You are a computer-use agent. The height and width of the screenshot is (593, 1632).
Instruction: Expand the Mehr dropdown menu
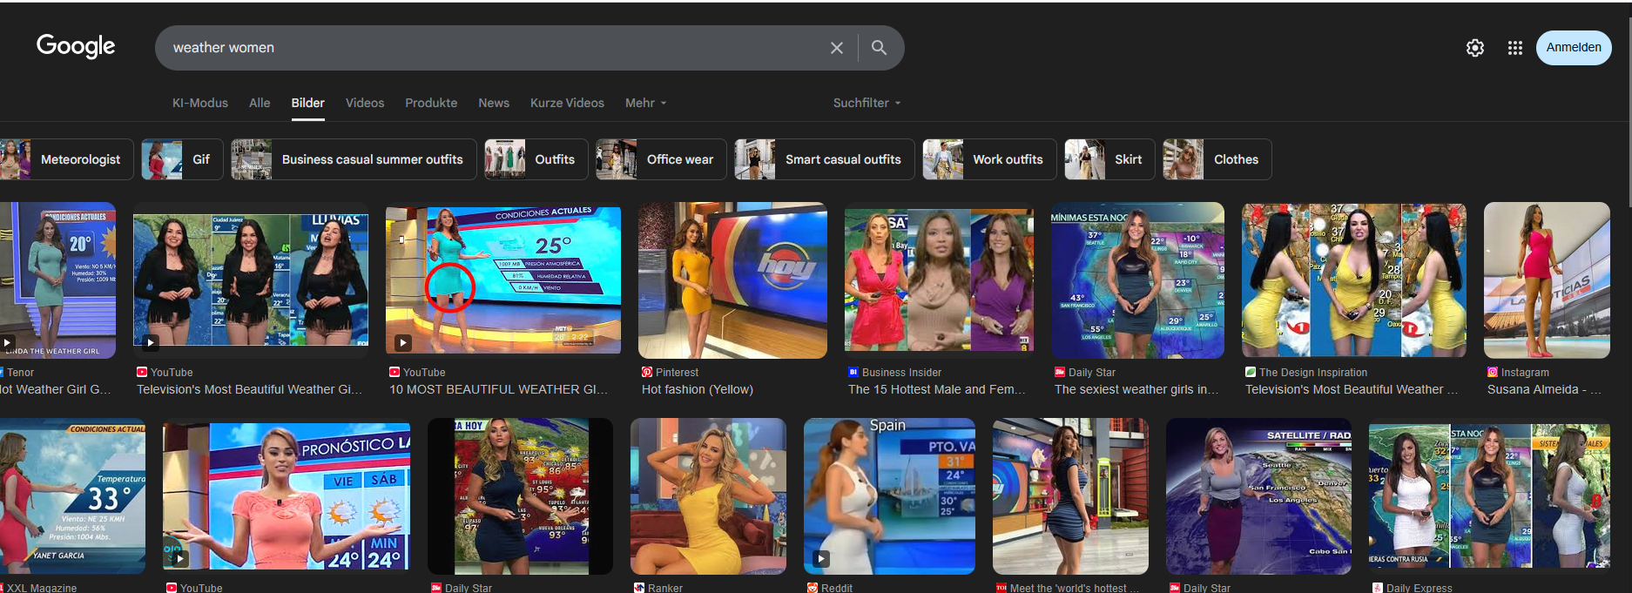coord(645,103)
